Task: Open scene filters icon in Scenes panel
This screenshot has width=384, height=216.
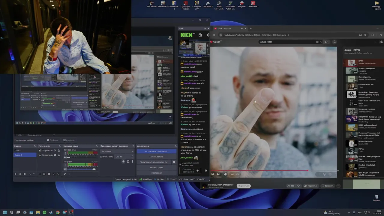Action: (25, 174)
